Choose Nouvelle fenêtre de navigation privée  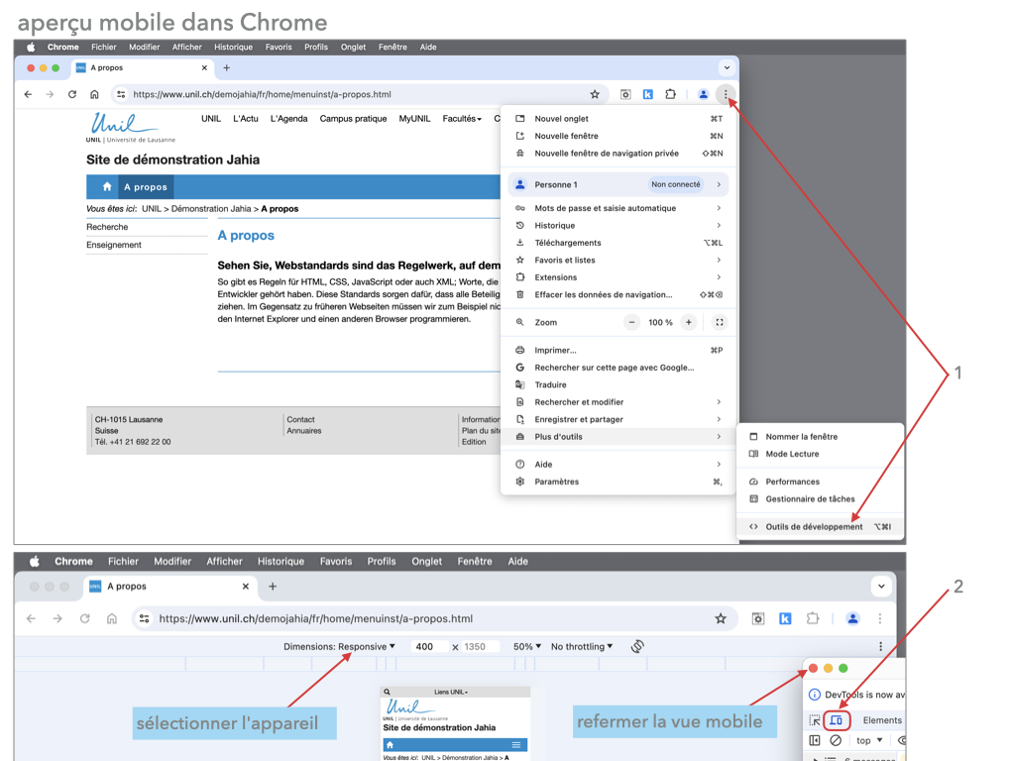tap(606, 154)
